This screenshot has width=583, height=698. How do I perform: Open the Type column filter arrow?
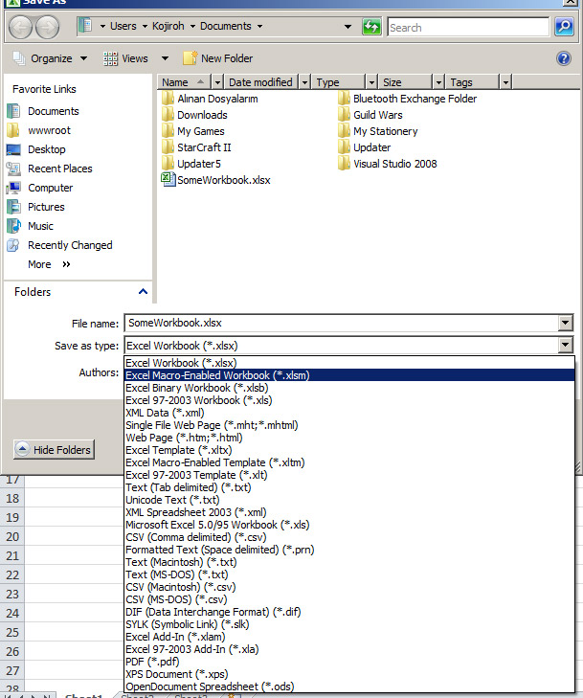(x=371, y=82)
